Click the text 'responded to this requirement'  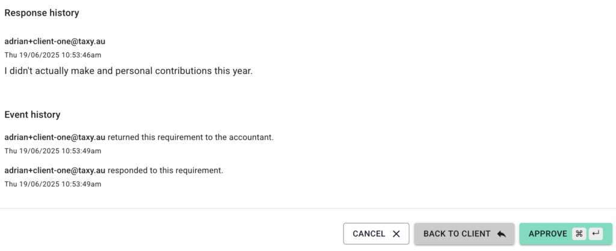click(x=165, y=170)
